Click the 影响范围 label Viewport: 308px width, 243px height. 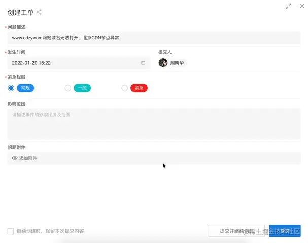click(17, 104)
